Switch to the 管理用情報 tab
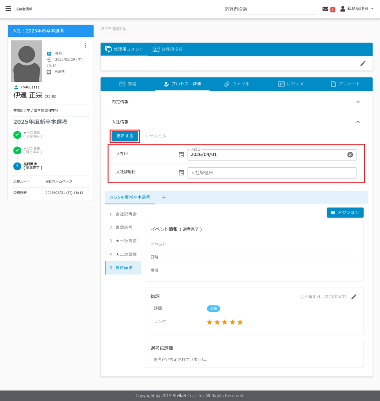This screenshot has height=401, width=380. 167,49
